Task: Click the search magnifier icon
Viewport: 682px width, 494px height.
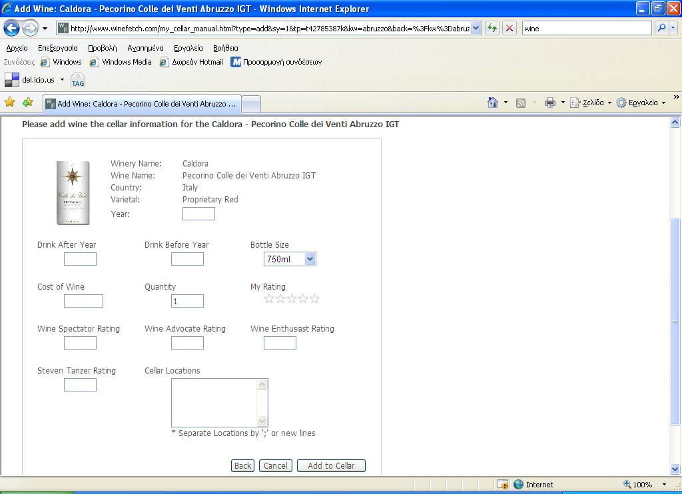Action: [661, 28]
